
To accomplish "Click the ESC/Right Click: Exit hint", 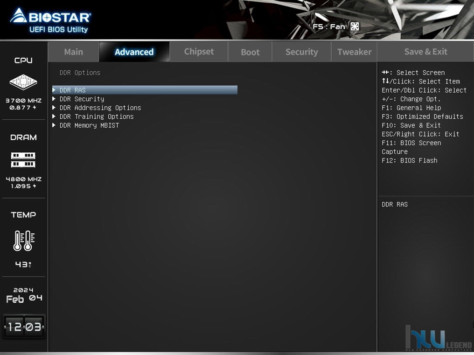I will click(x=420, y=134).
